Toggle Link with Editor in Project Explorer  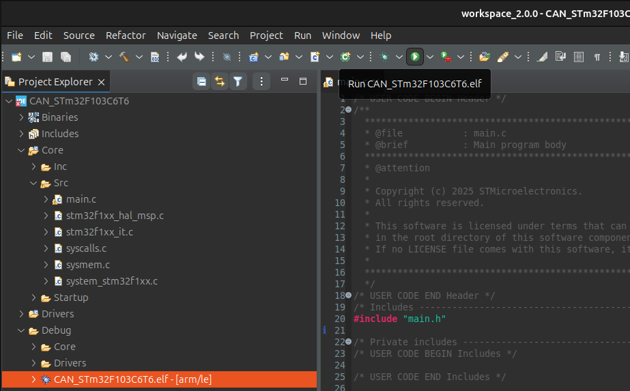219,82
